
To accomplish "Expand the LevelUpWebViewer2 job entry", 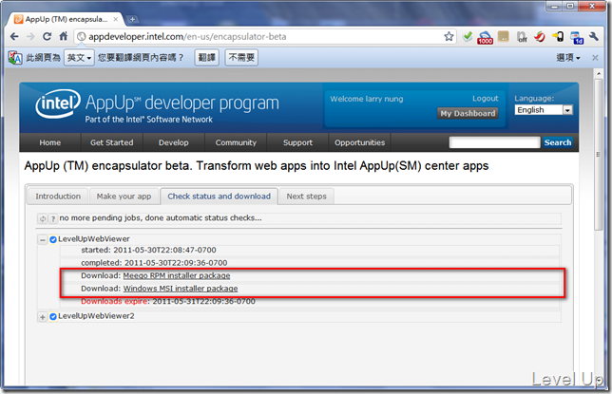I will [x=43, y=317].
